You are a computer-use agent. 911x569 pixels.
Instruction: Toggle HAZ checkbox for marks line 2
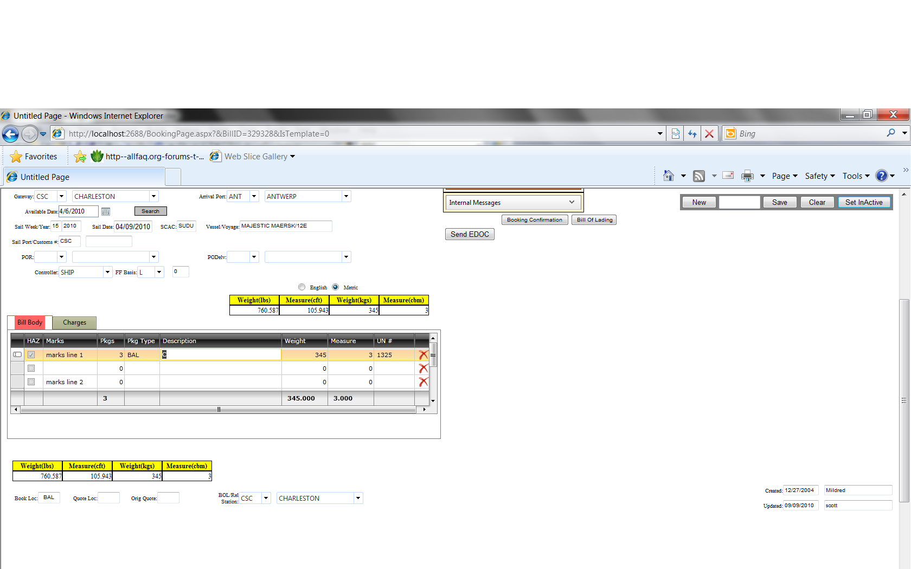(x=31, y=382)
